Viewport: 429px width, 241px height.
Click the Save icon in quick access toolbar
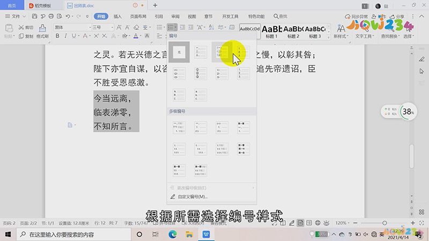tap(34, 17)
